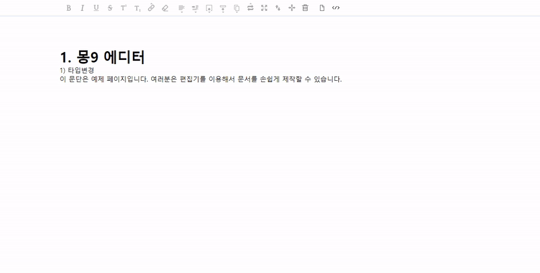Open the filter-shaped toolbar dropdown
The height and width of the screenshot is (273, 540).
223,8
